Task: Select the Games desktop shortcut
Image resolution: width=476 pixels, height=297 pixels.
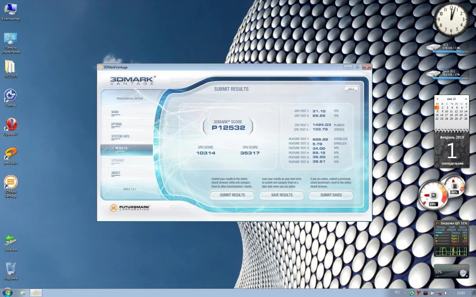Action: click(10, 97)
